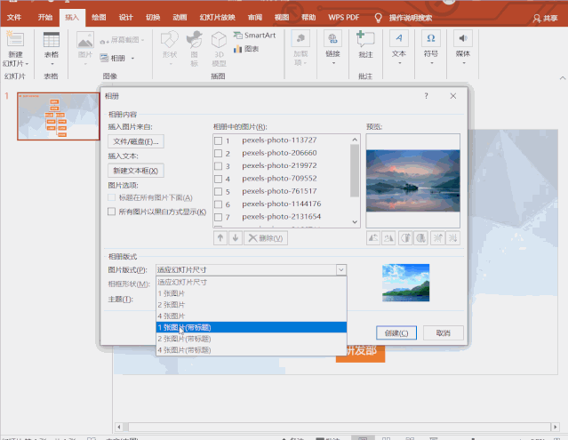Rotate preview picture clockwise
Image resolution: width=568 pixels, height=440 pixels.
[x=388, y=238]
